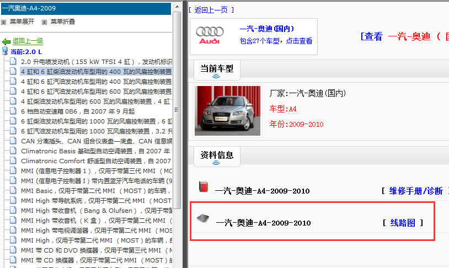Image resolution: width=449 pixels, height=268 pixels.
Task: Open MMI High，仅用于带第二代 MMI entry
Action: [96, 240]
